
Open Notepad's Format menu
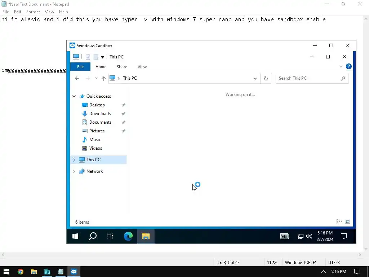(x=33, y=12)
